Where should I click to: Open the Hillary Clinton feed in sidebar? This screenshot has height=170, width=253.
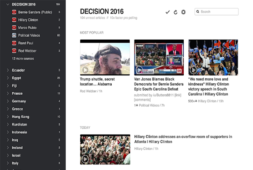(x=28, y=20)
